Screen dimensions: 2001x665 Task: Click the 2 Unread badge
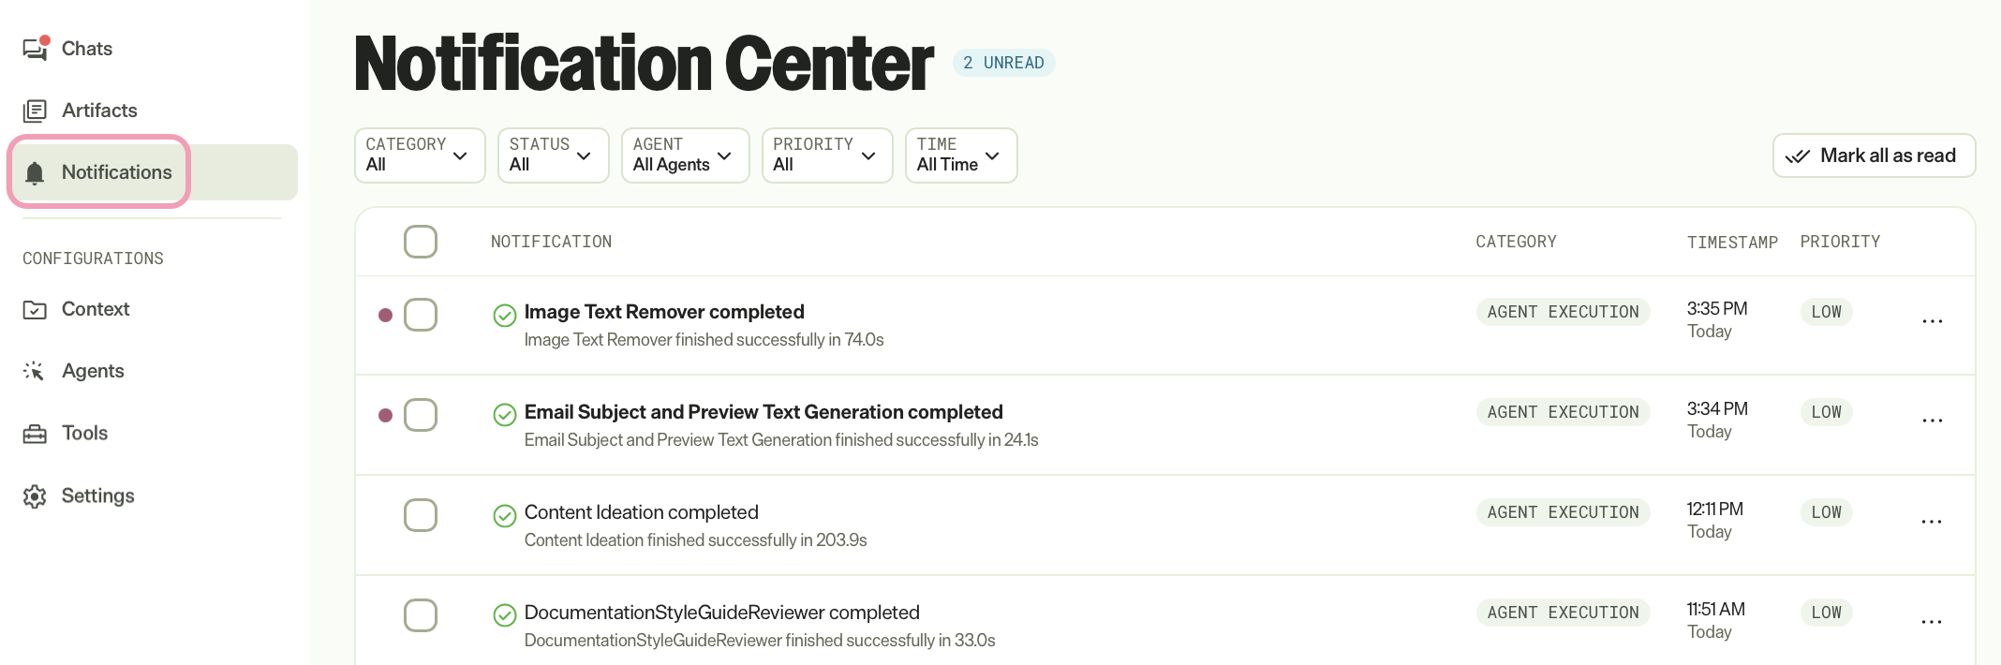tap(1003, 63)
